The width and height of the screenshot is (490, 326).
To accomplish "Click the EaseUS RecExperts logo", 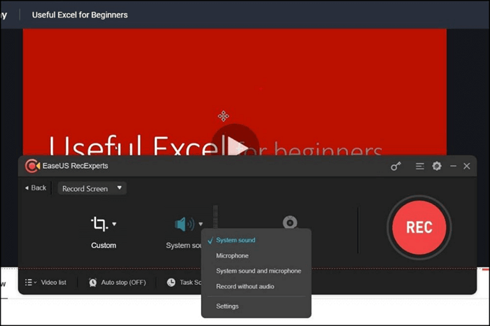I will (x=32, y=166).
